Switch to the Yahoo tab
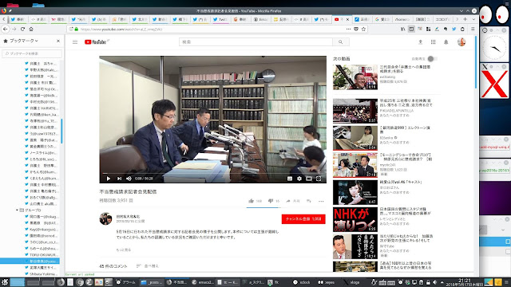 point(58,19)
